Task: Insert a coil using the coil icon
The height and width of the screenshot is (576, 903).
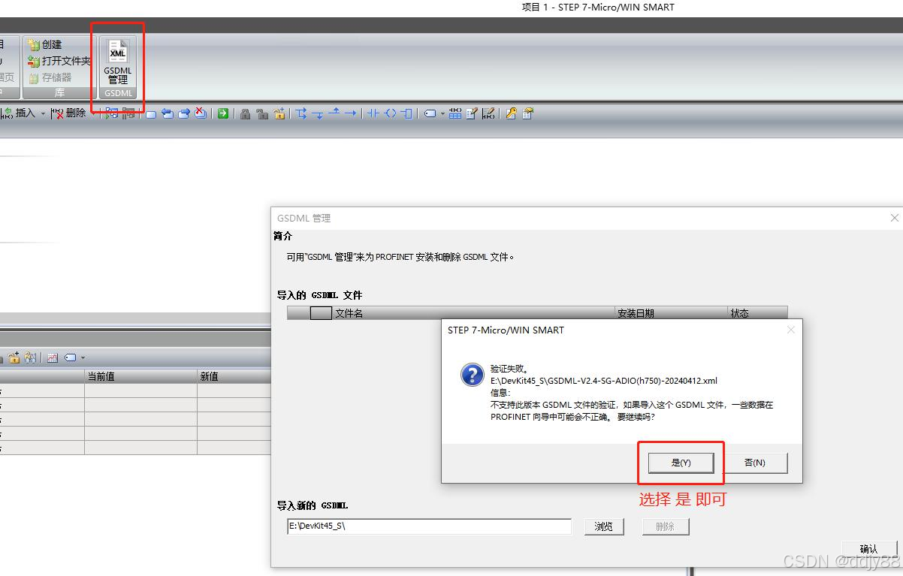Action: (390, 113)
